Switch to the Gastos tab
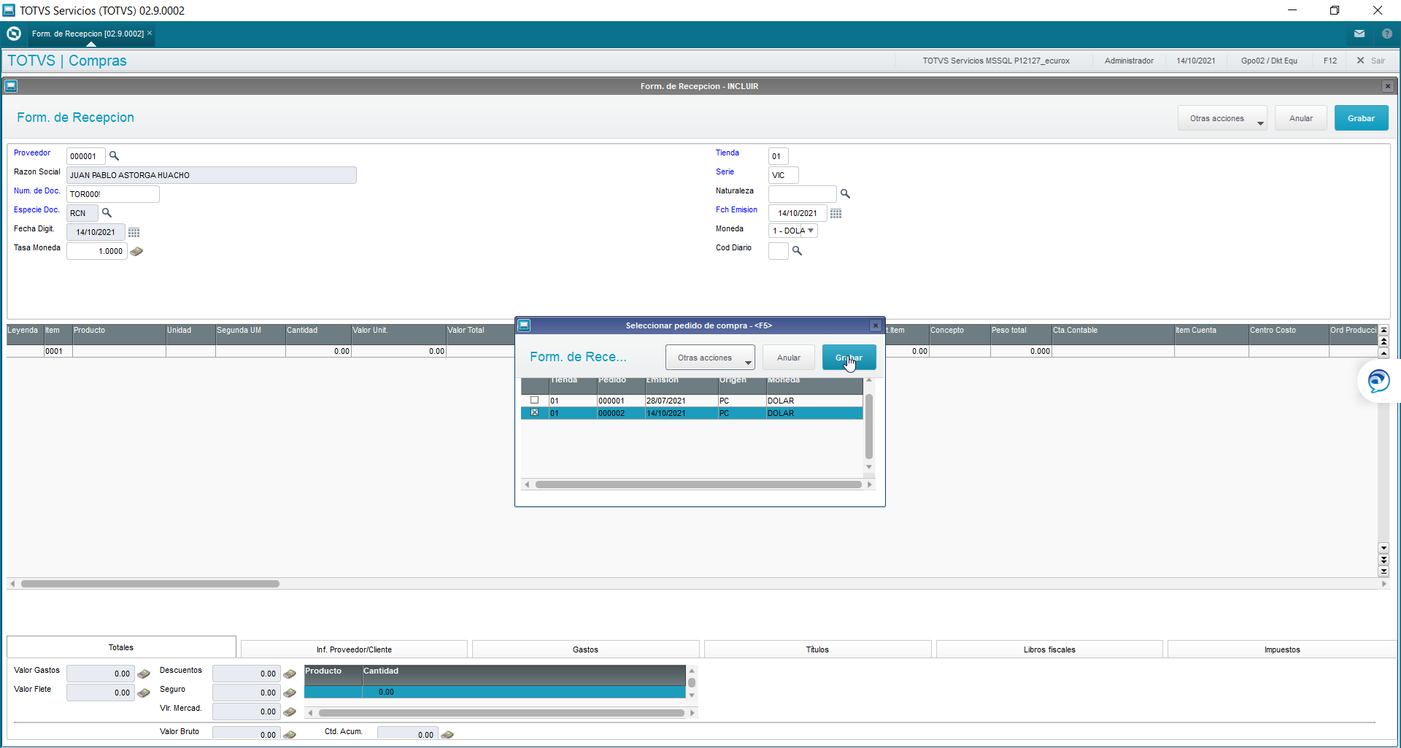 pos(585,649)
